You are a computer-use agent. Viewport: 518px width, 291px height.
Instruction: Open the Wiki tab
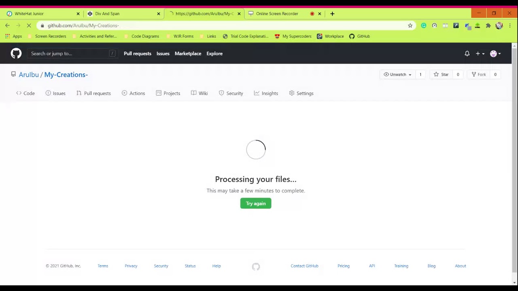[x=199, y=93]
